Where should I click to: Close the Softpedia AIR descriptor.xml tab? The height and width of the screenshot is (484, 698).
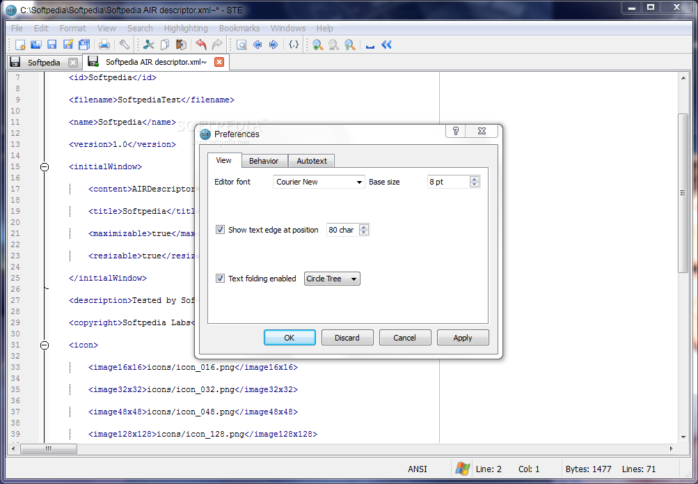[x=219, y=62]
